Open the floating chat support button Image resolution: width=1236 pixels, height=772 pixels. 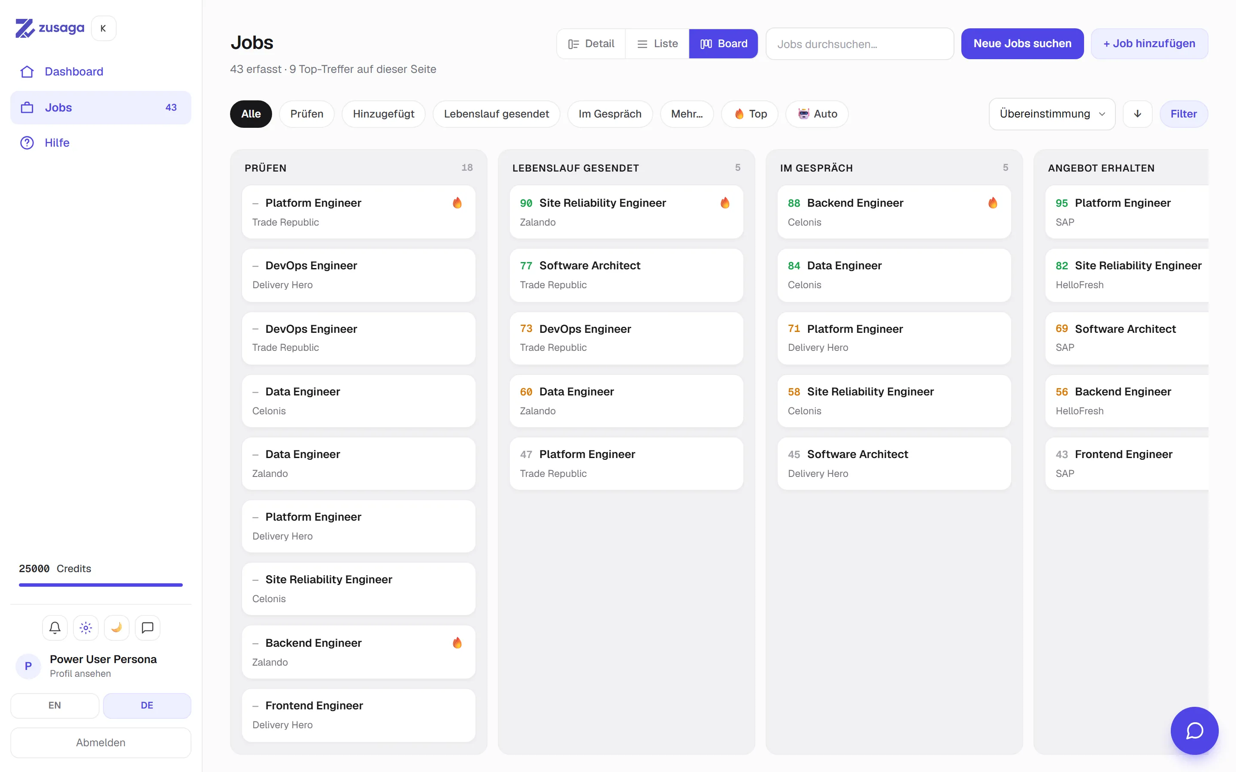[1194, 731]
